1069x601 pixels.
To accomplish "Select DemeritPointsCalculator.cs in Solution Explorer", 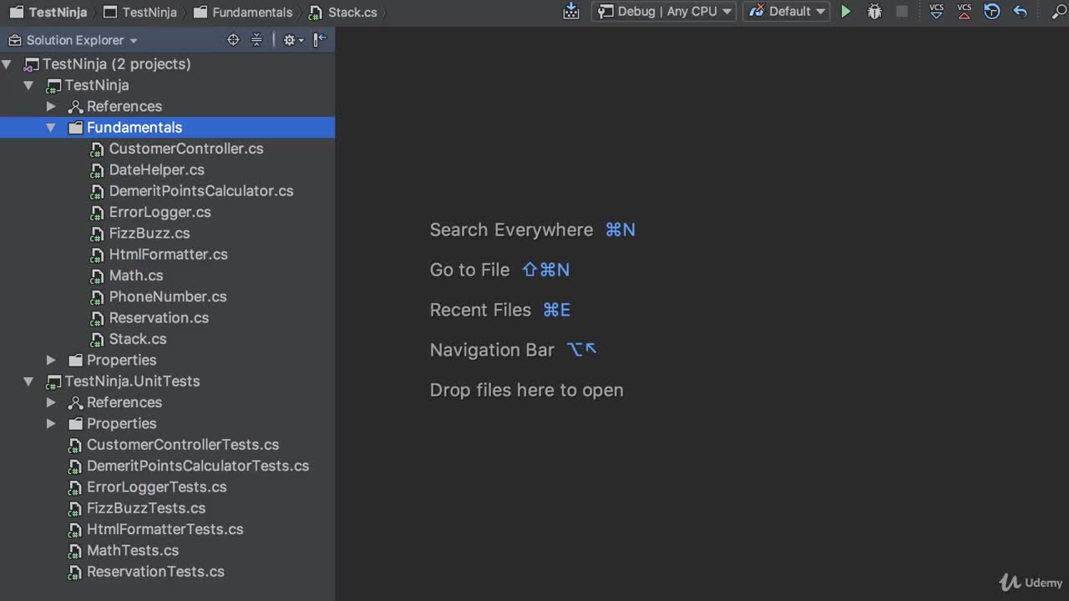I will pos(201,191).
